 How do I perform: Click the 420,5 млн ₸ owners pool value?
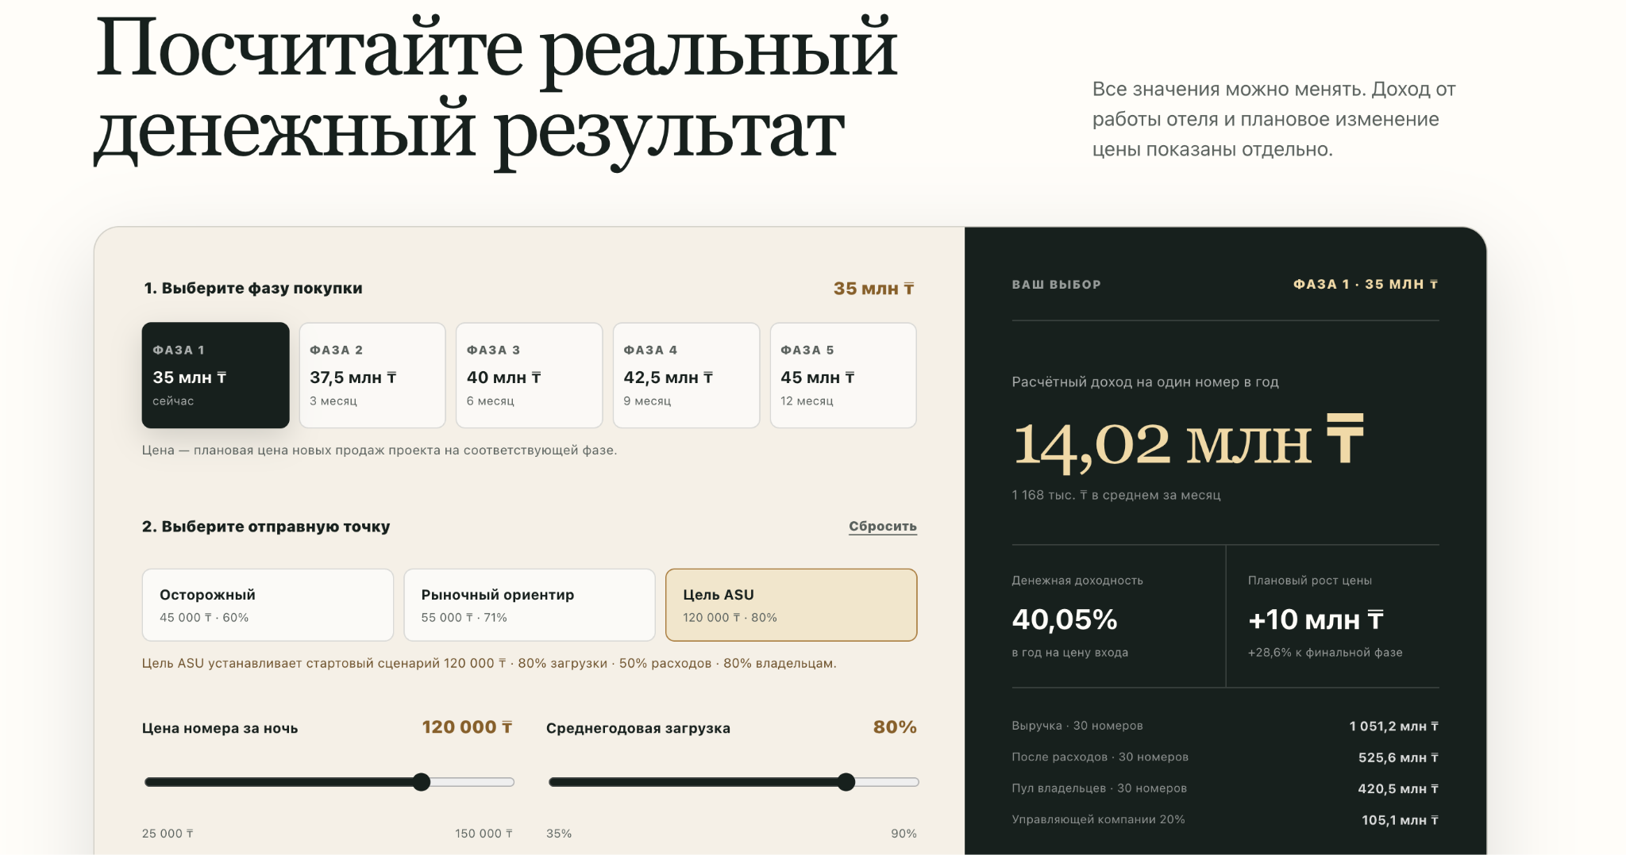point(1398,788)
